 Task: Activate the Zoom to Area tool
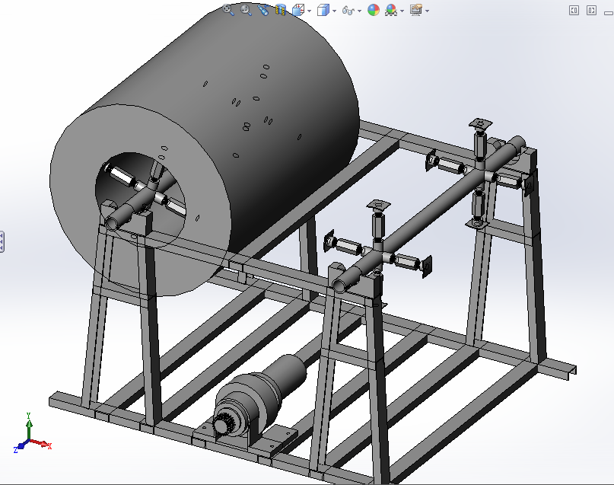(x=246, y=10)
